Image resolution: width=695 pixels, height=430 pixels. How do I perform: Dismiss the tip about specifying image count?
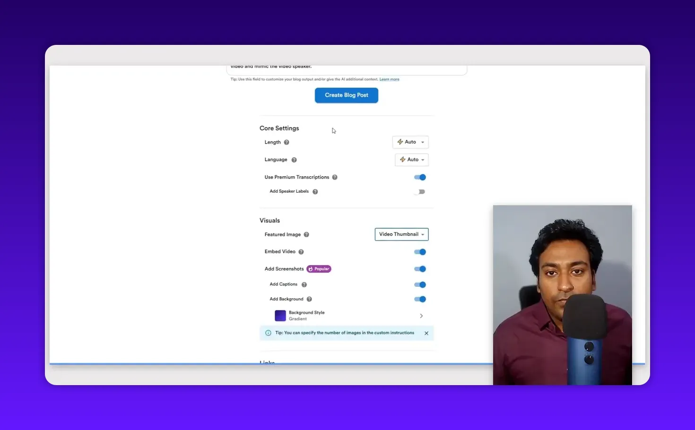426,333
